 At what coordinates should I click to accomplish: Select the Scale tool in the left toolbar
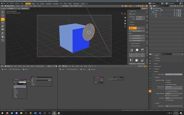[x=3, y=26]
